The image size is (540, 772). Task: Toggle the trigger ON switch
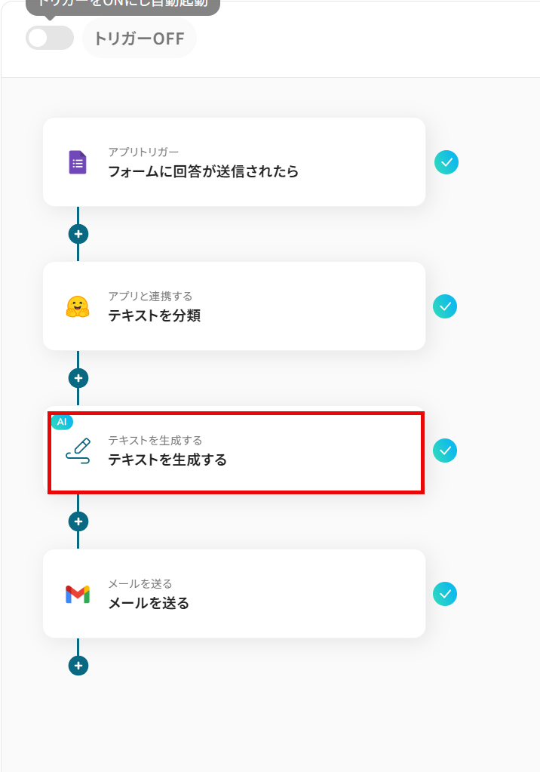[50, 38]
